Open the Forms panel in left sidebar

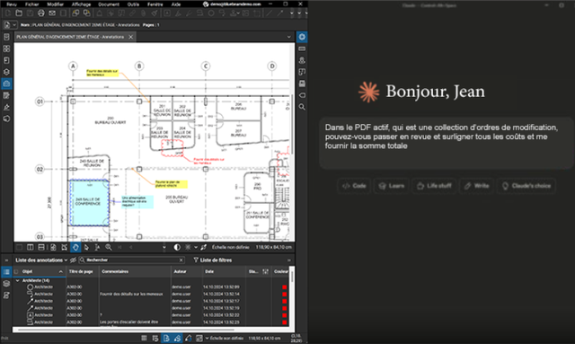[6, 96]
